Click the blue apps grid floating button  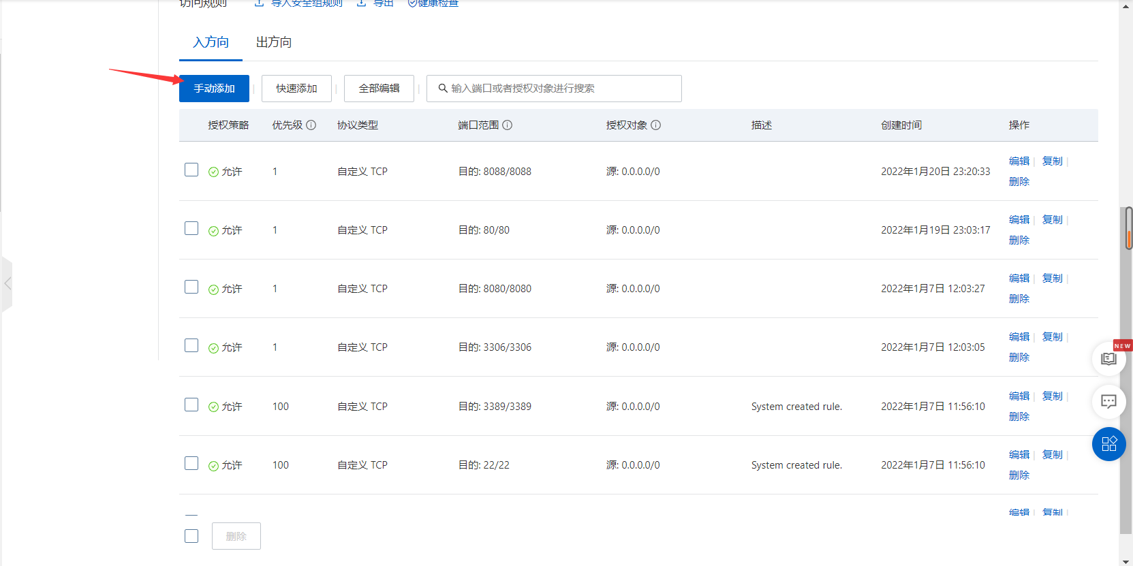click(x=1108, y=444)
